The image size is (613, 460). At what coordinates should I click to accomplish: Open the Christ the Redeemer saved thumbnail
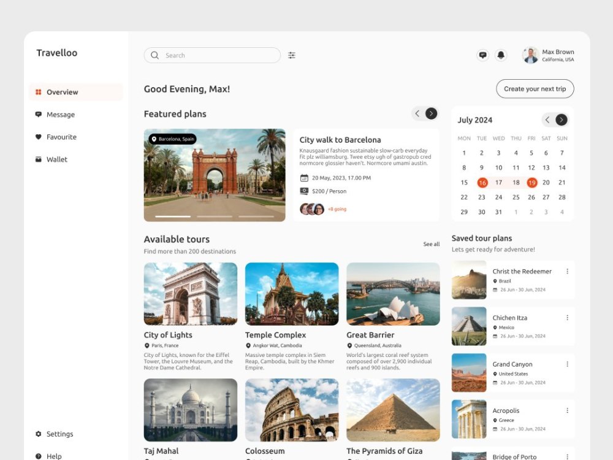pyautogui.click(x=469, y=280)
